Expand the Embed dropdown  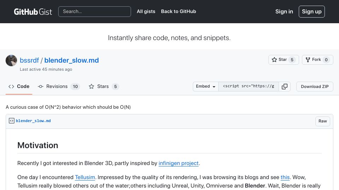click(206, 87)
